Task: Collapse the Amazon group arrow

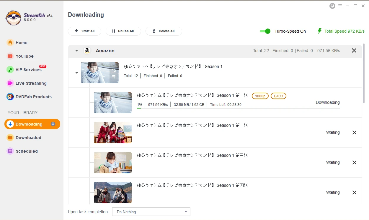Action: pyautogui.click(x=76, y=51)
